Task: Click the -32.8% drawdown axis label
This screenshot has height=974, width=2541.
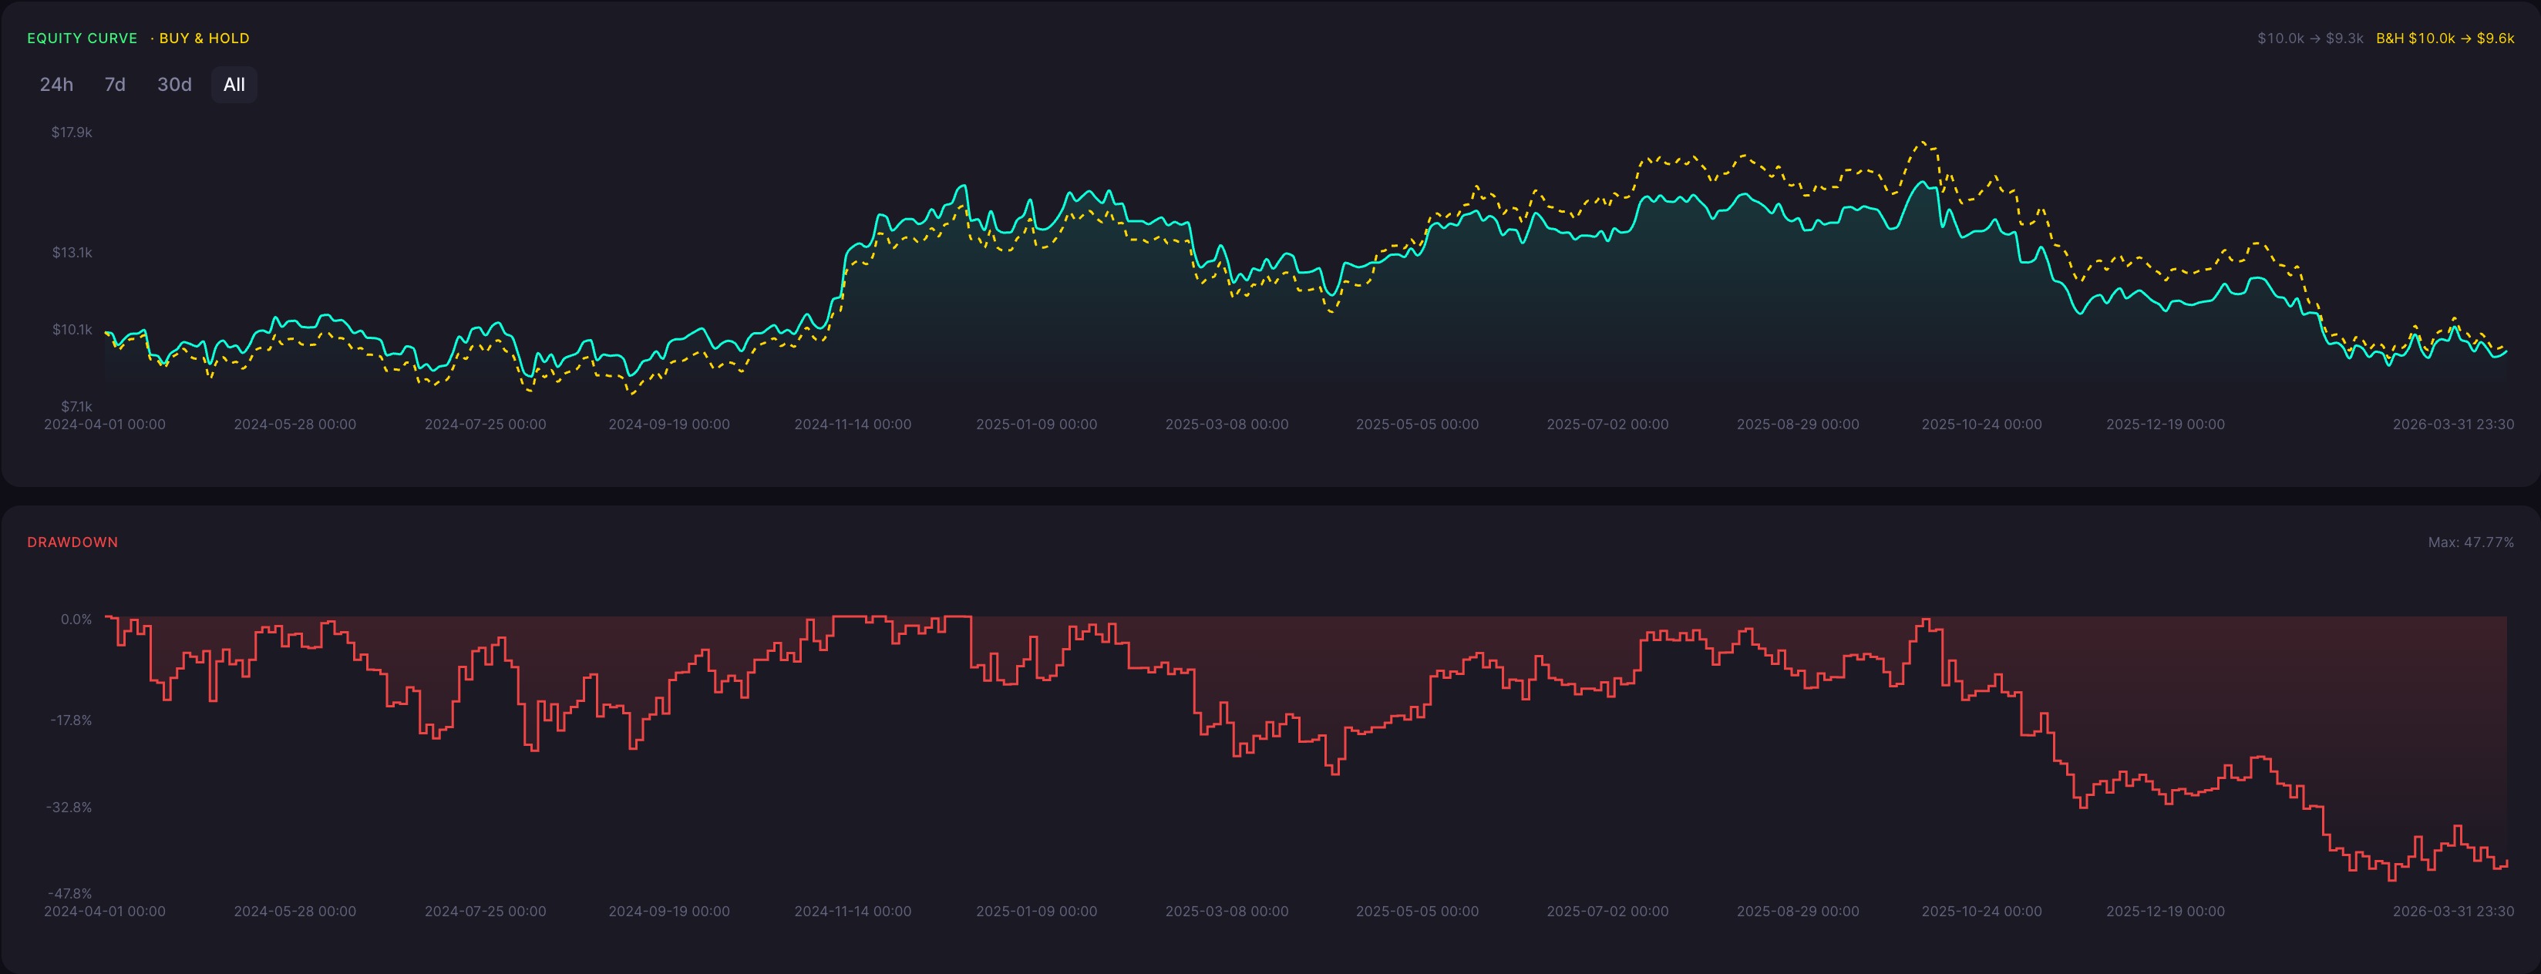Action: click(69, 808)
